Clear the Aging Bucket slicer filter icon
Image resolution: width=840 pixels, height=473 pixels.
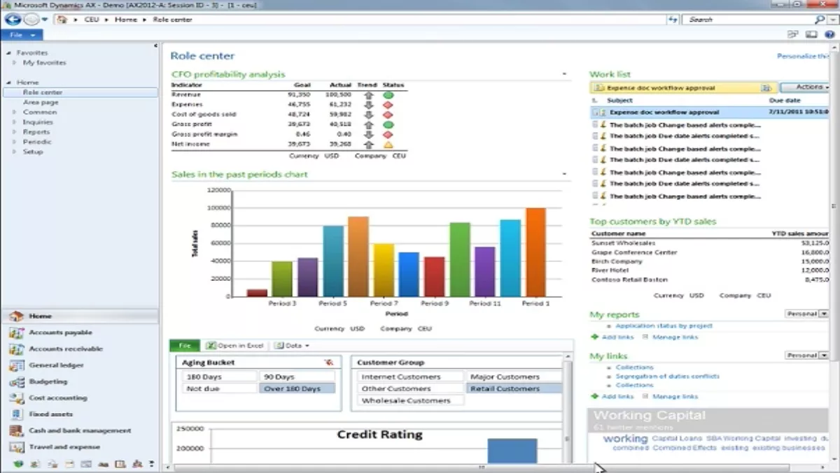click(x=329, y=363)
